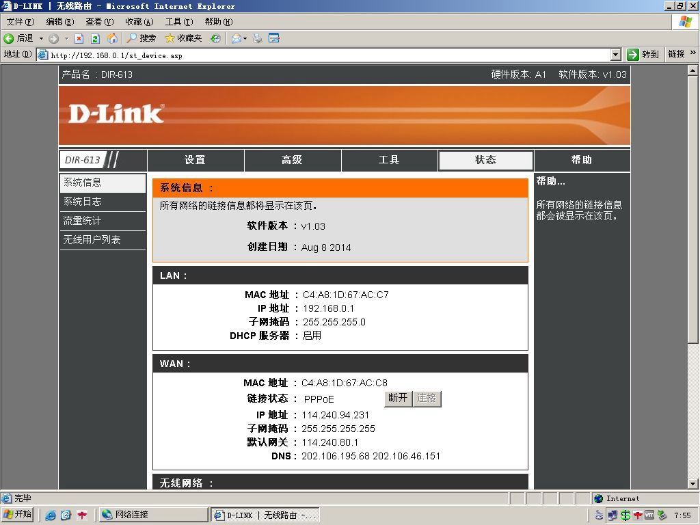Expand the Links (链接) toolbar chevron
The width and height of the screenshot is (700, 525).
(x=693, y=53)
